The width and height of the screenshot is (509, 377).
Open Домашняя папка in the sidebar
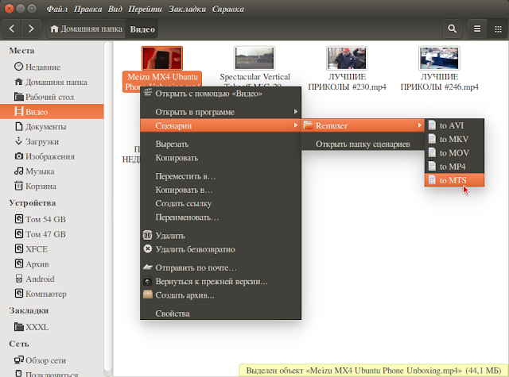click(x=52, y=82)
